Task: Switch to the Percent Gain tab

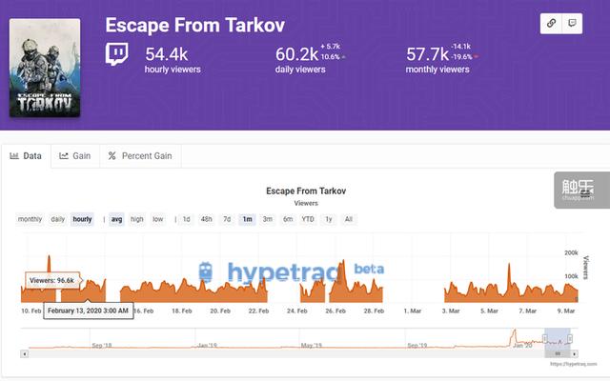Action: click(140, 156)
